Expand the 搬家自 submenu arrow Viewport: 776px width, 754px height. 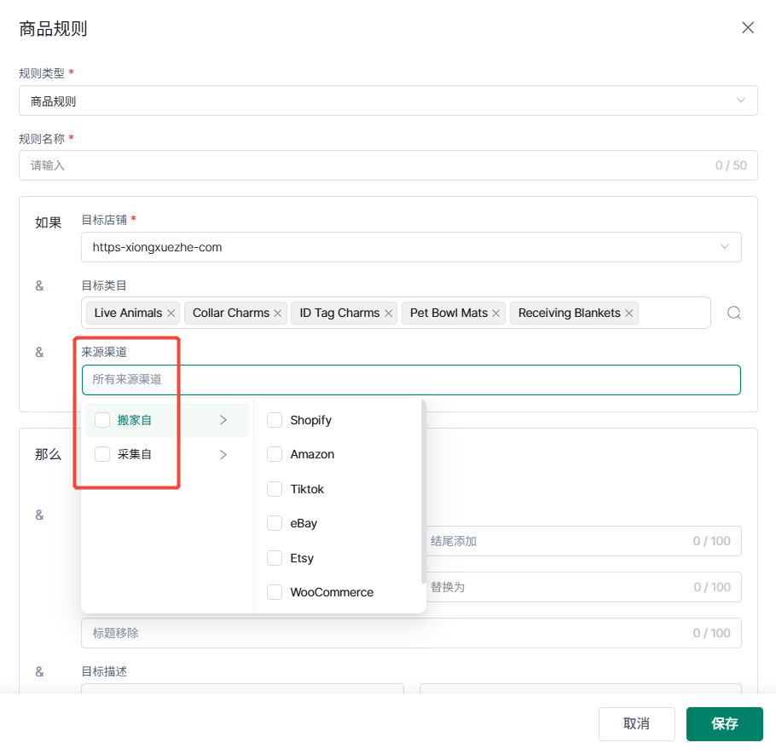click(223, 420)
